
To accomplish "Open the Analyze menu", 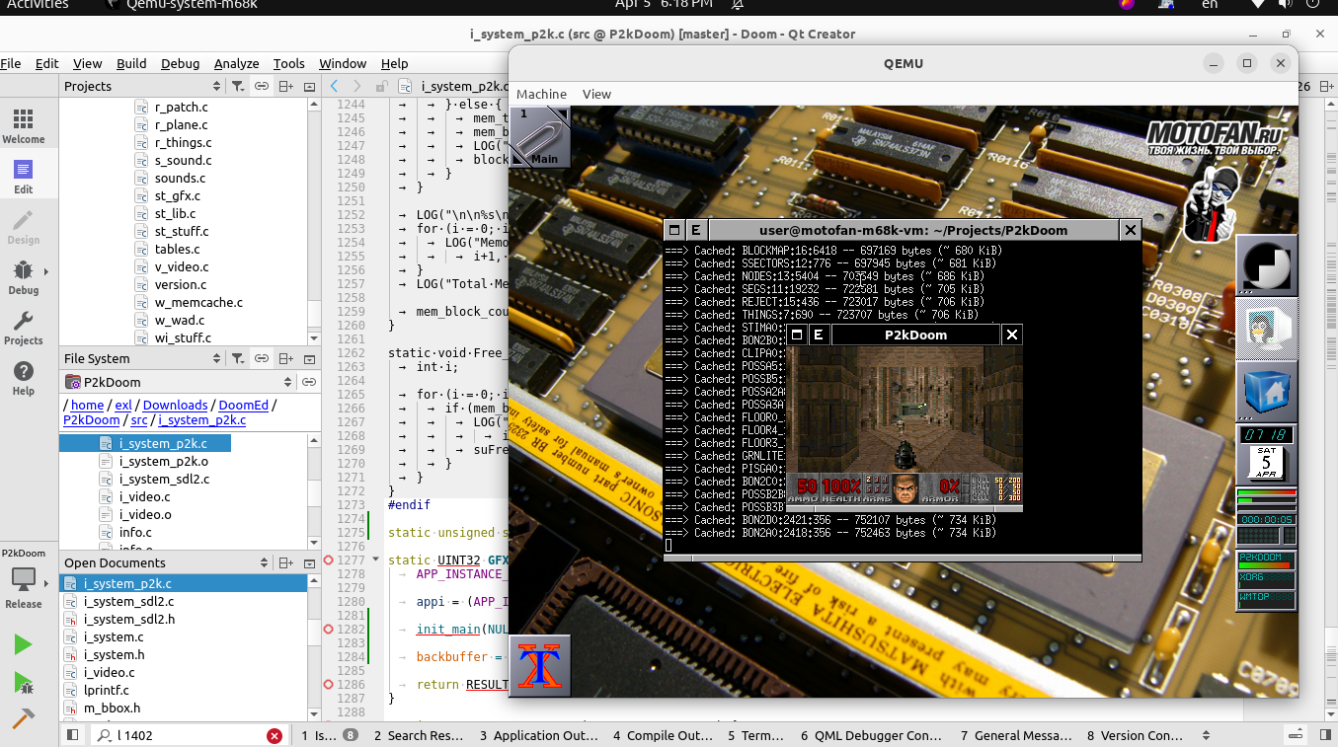I will coord(237,63).
